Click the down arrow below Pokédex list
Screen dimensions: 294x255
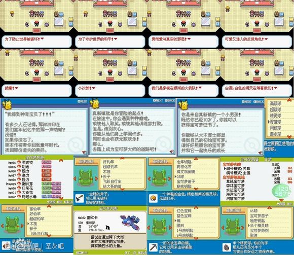(61, 198)
